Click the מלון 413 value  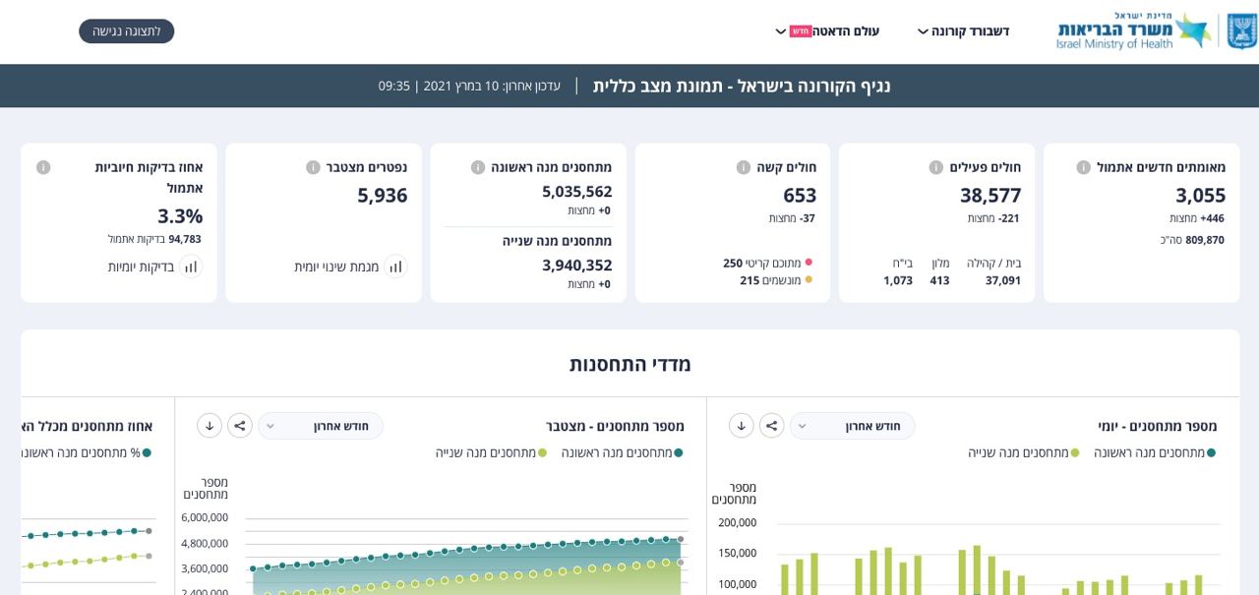tap(940, 280)
